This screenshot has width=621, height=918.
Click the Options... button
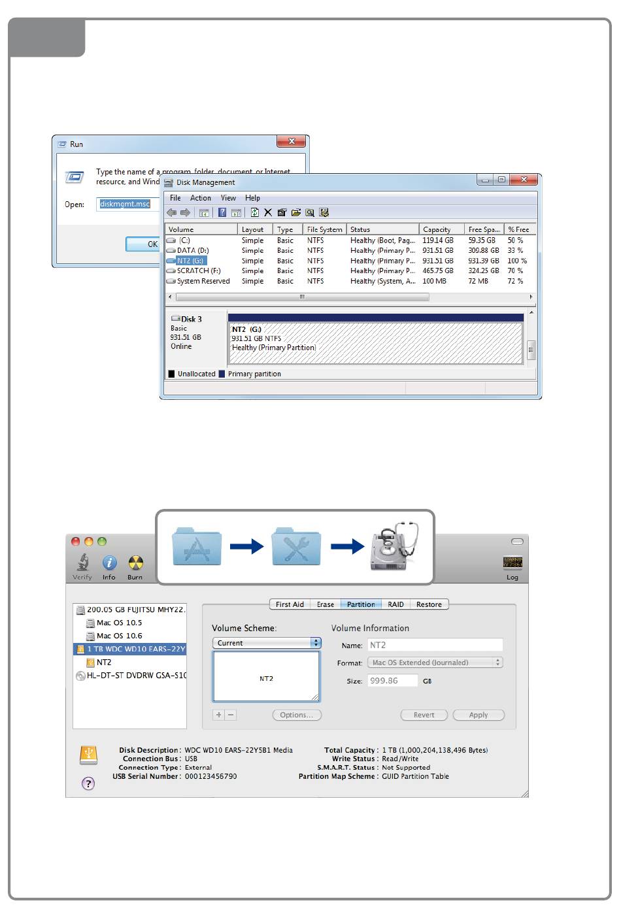click(x=296, y=715)
